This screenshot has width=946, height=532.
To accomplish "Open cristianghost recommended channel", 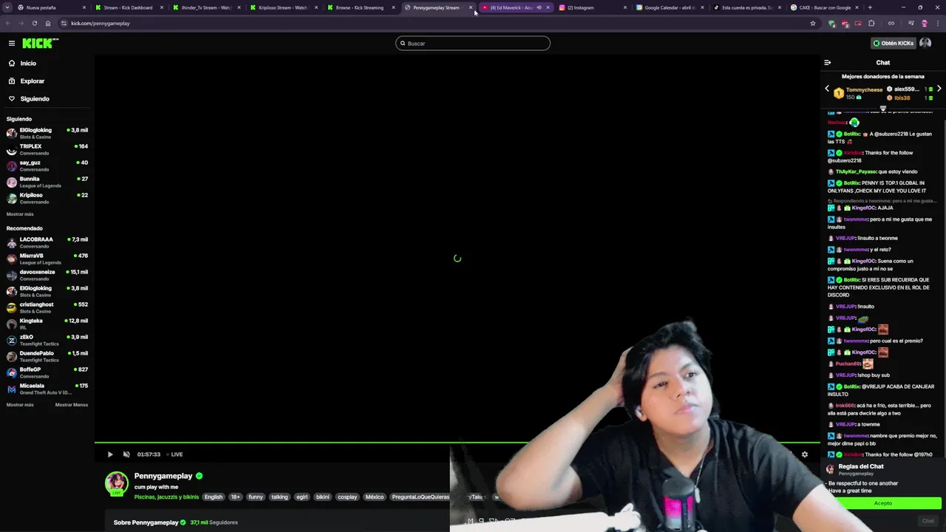I will coord(47,307).
